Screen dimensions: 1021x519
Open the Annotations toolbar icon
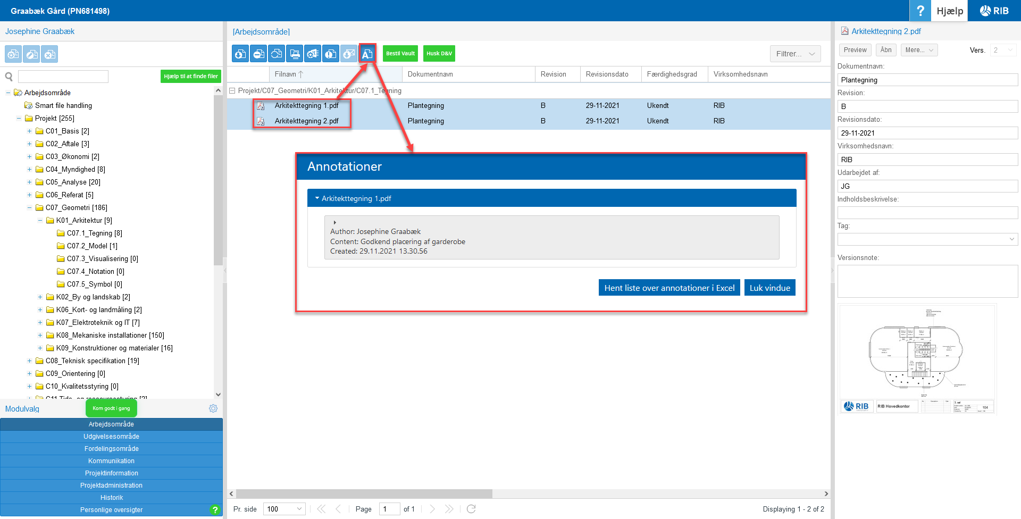point(367,54)
